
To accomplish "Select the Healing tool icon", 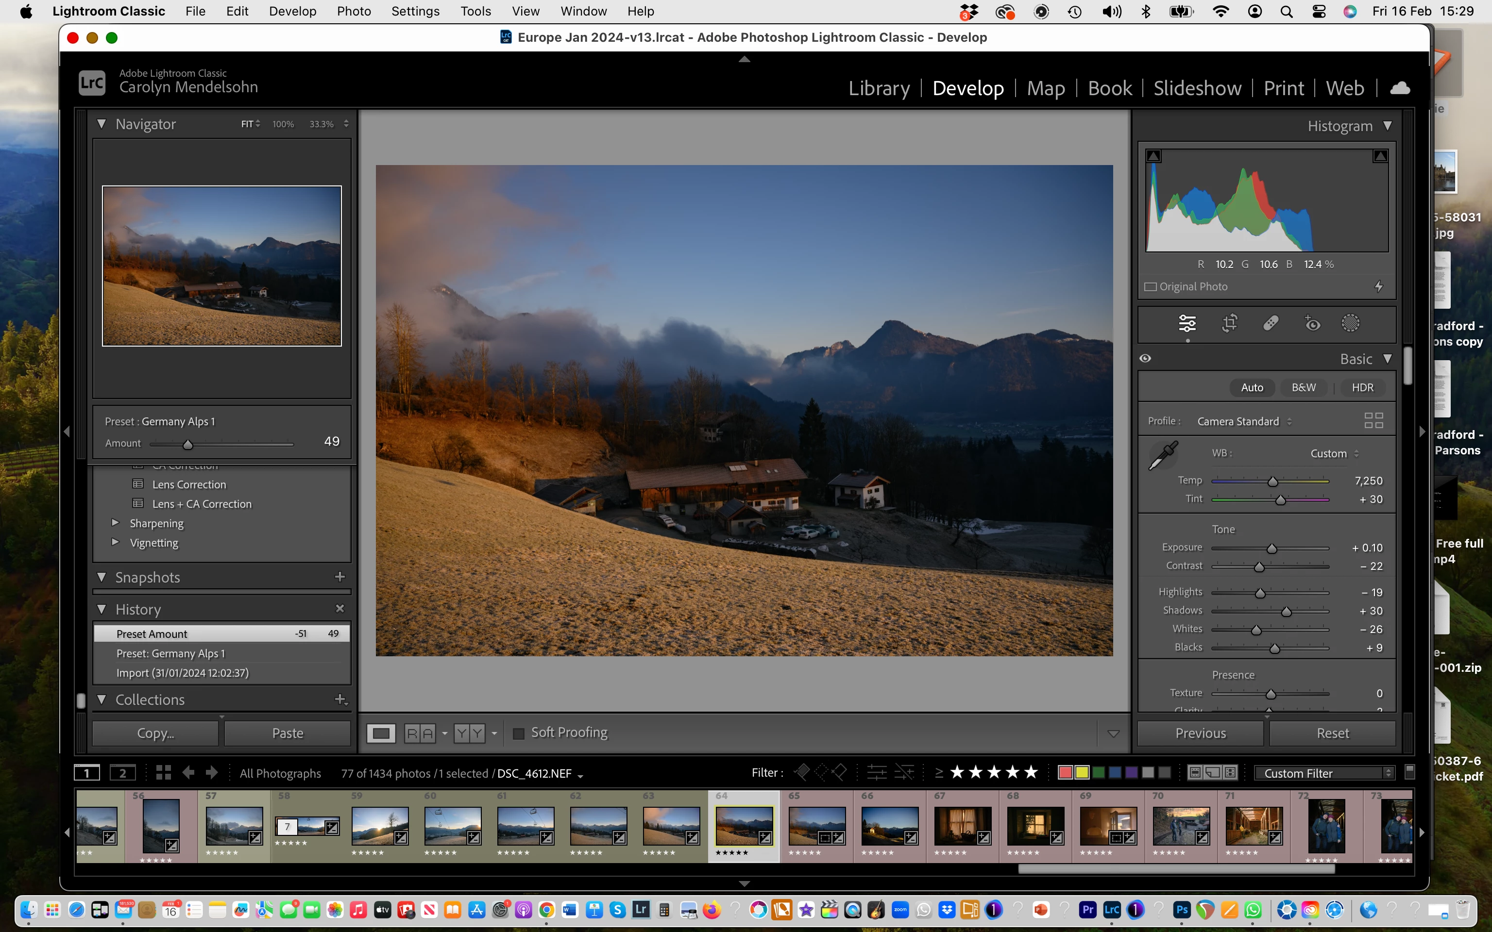I will pyautogui.click(x=1271, y=323).
